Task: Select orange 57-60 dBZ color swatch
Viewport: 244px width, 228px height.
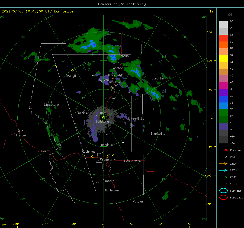Action: pyautogui.click(x=223, y=45)
